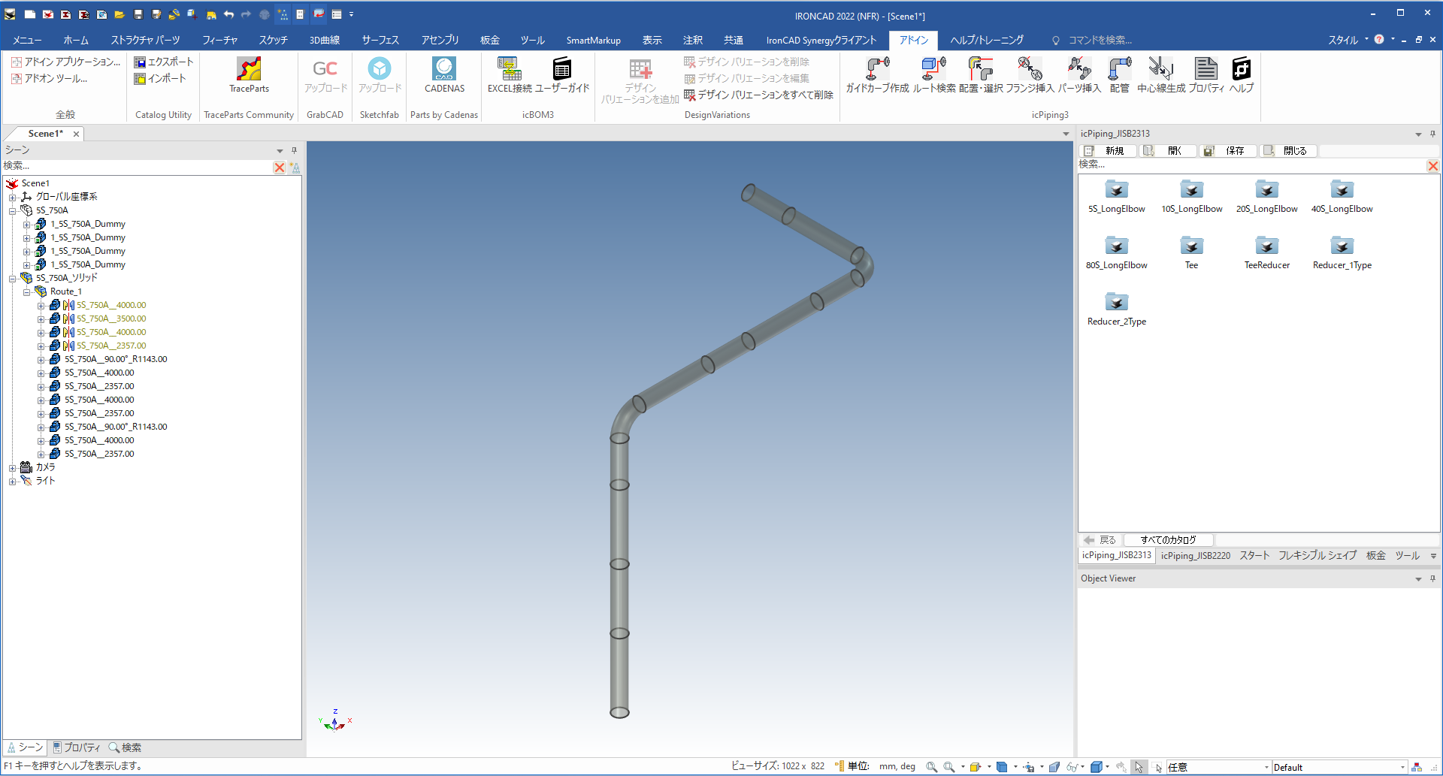
Task: Click the TraceParts icon in the ribbon
Action: tap(249, 70)
